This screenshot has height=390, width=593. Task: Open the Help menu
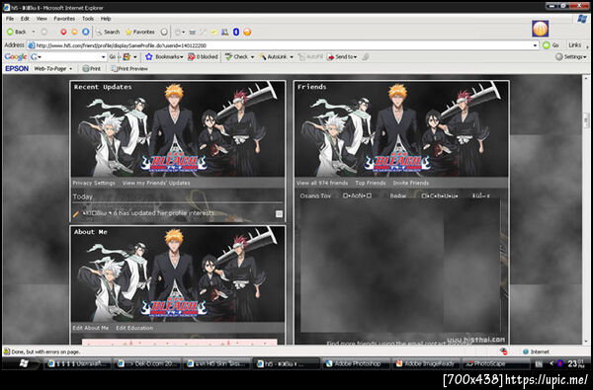coord(106,19)
